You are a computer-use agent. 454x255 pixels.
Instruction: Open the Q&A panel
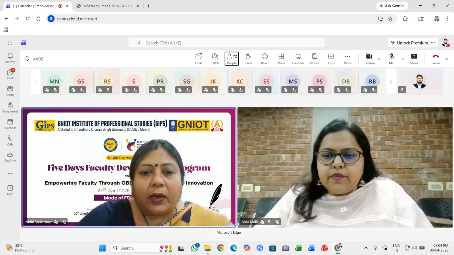pos(215,59)
